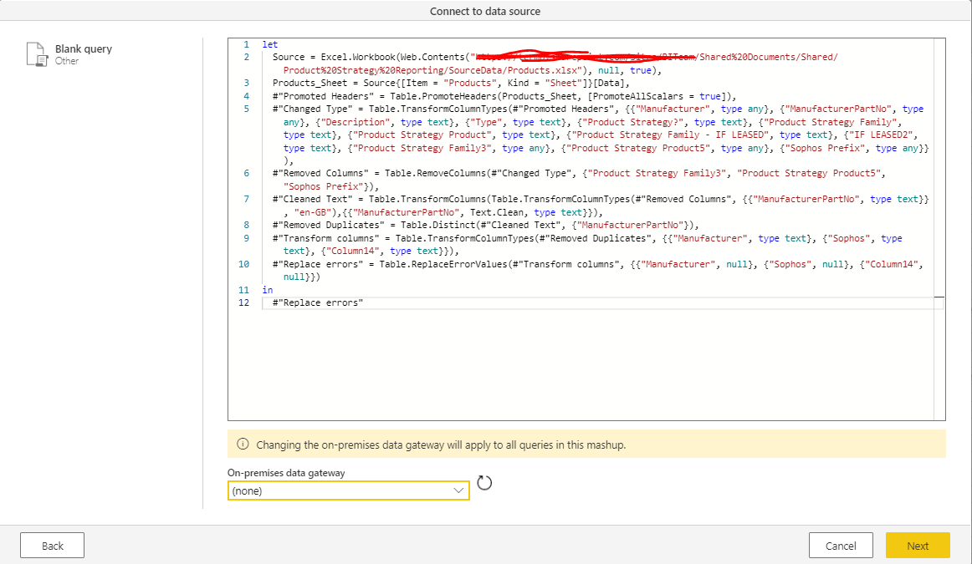
Task: Click the gateway warning banner text
Action: pos(441,445)
